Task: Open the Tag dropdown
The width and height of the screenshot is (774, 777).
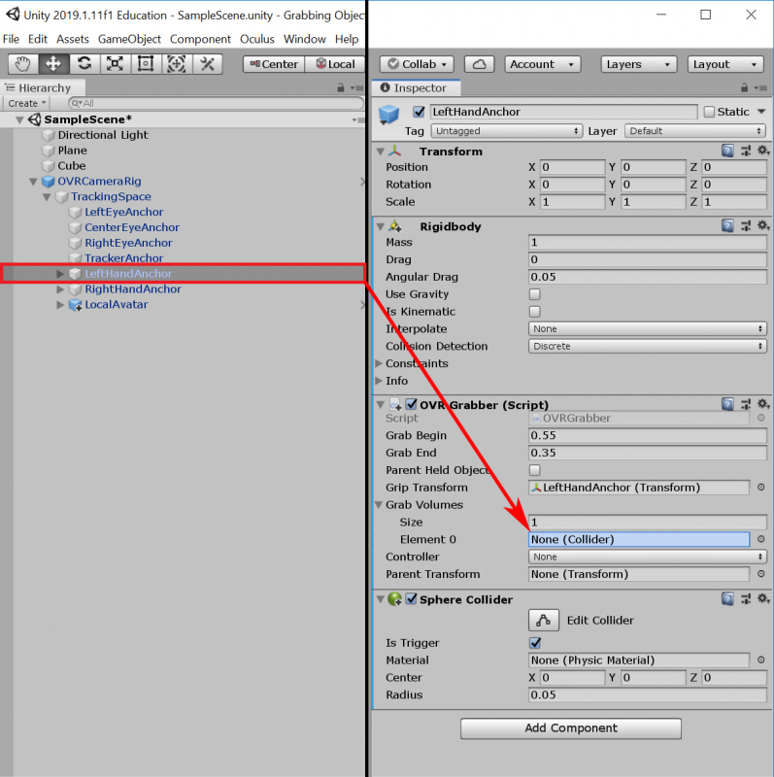Action: (x=506, y=131)
